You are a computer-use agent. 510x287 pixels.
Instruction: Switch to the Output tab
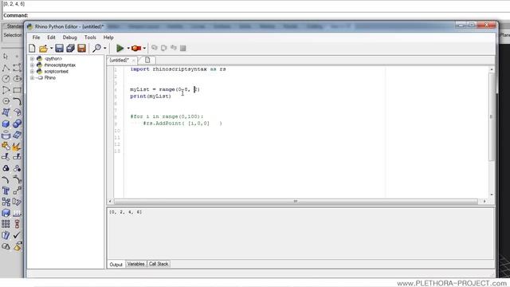point(116,264)
